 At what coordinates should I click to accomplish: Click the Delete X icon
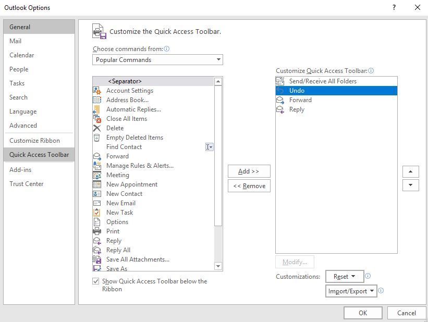coord(97,128)
